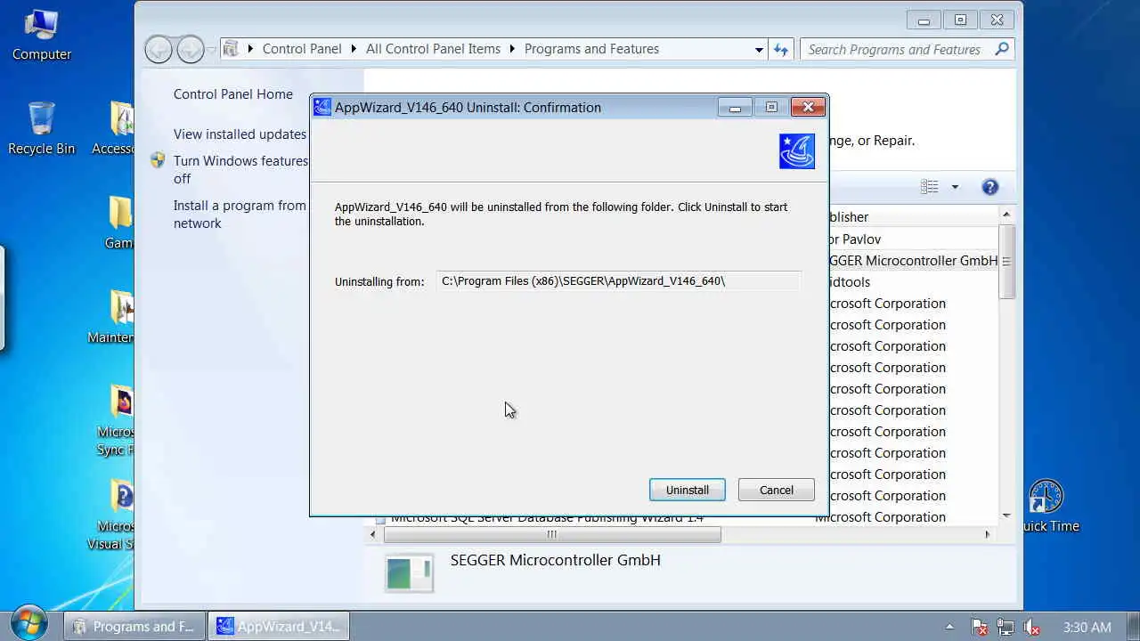This screenshot has width=1140, height=641.
Task: Click the 3:30 AM taskbar clock
Action: pyautogui.click(x=1087, y=627)
